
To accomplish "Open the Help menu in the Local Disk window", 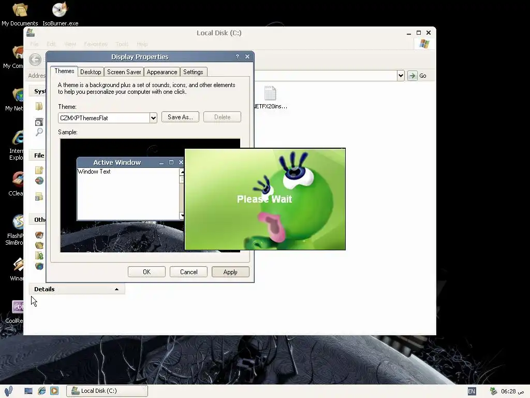I will [x=142, y=44].
